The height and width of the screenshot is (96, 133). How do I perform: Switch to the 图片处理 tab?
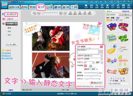pyautogui.click(x=14, y=7)
